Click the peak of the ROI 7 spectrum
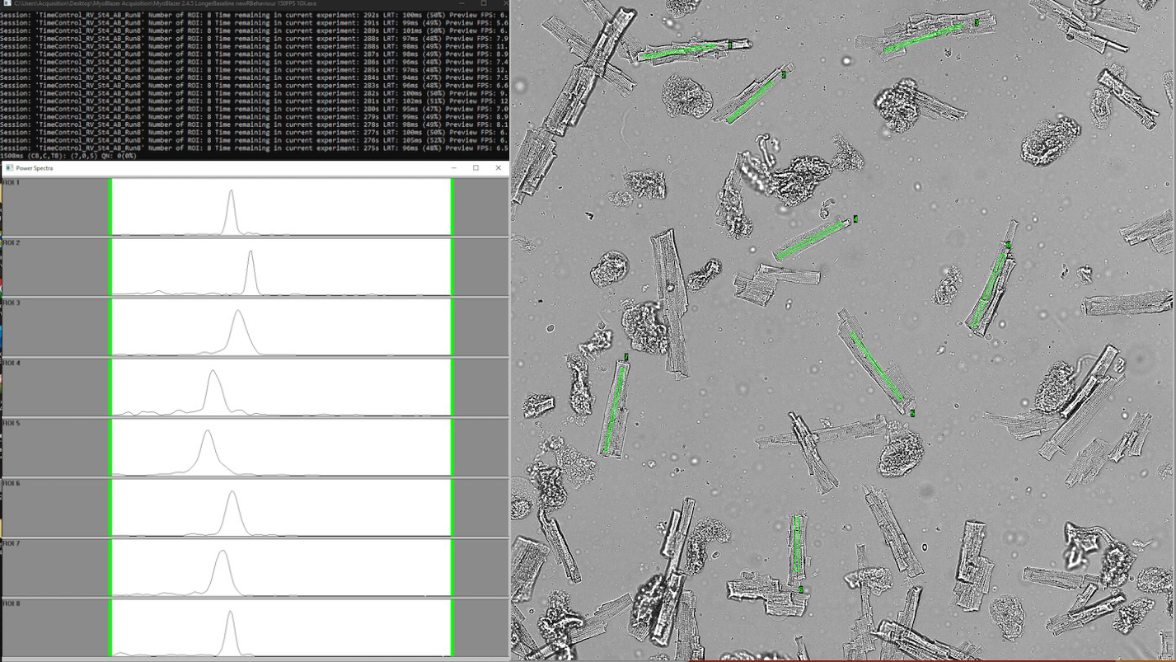The height and width of the screenshot is (662, 1176). click(x=222, y=552)
